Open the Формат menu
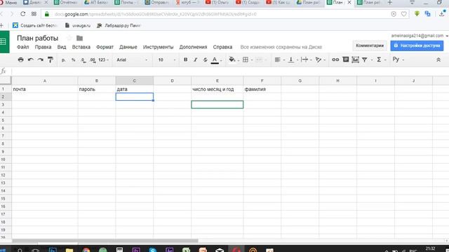 105,47
